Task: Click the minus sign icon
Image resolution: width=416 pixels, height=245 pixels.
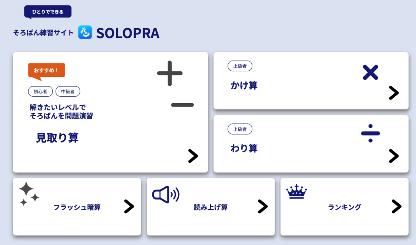Action: pos(182,105)
